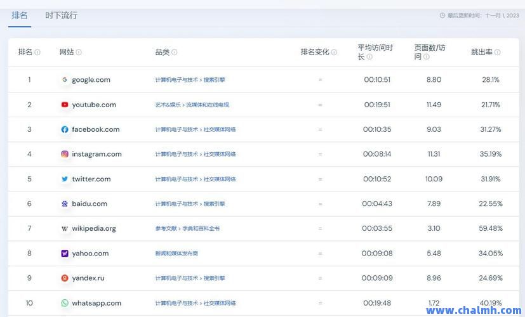Click wikipedia.org's 字典和百科全书 category link

coord(201,228)
